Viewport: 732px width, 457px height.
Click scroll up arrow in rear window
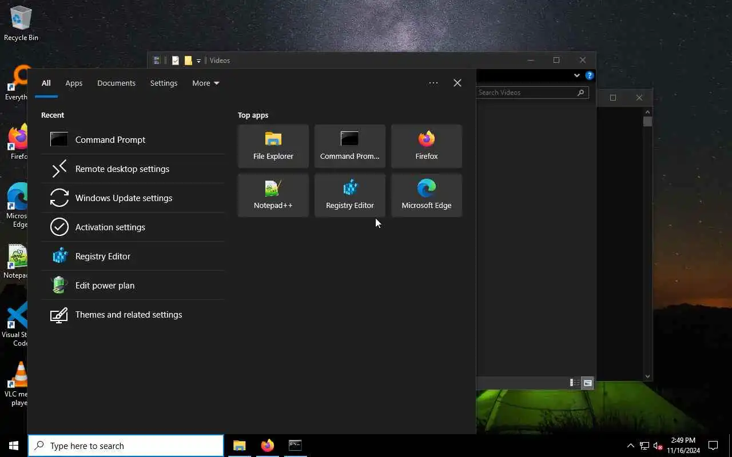[647, 113]
